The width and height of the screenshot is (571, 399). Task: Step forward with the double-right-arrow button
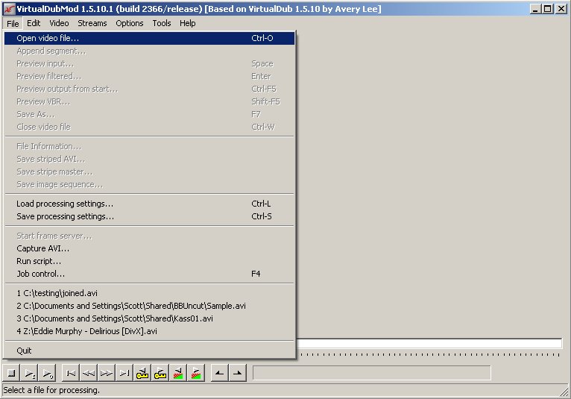107,373
